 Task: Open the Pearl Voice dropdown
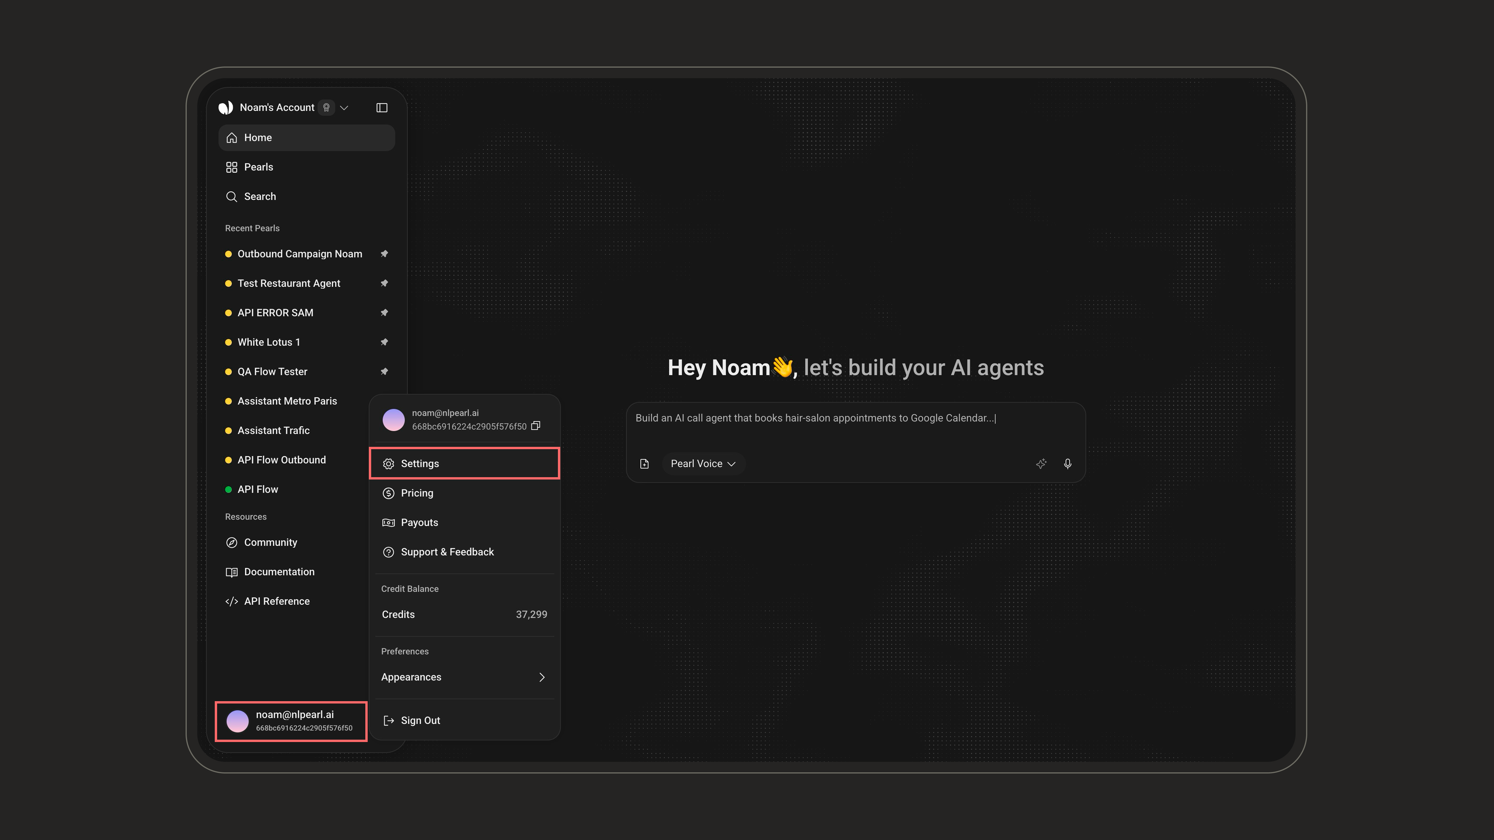click(703, 464)
